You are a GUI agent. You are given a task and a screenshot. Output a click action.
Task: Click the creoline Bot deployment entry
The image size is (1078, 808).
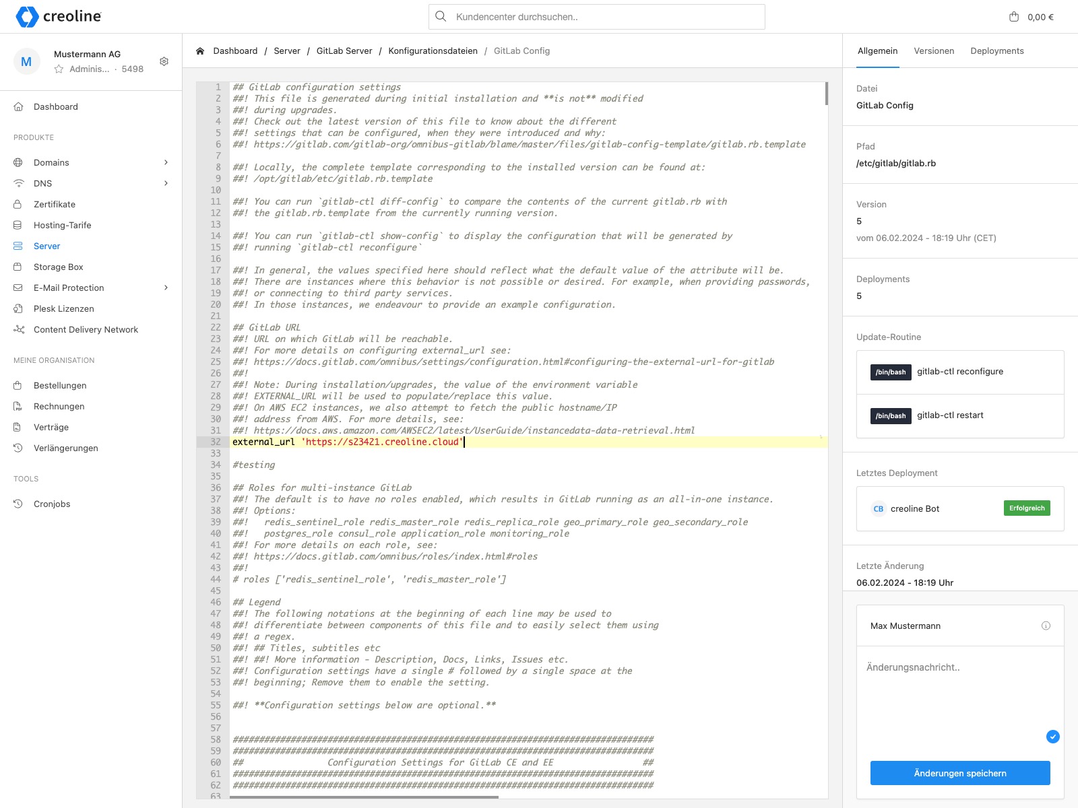960,508
